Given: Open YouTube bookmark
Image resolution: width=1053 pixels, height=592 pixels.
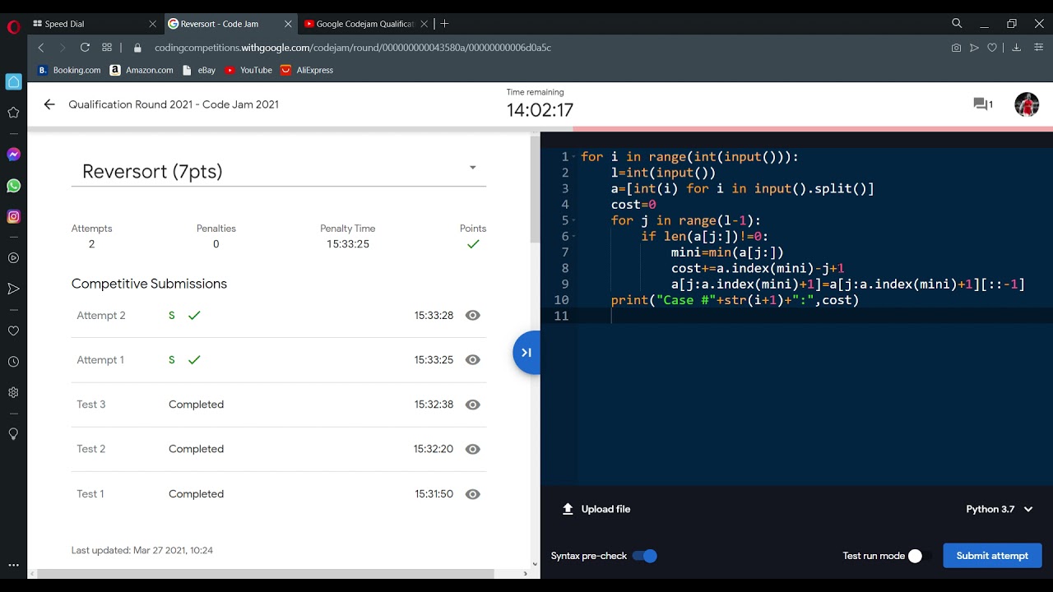Looking at the screenshot, I should [248, 70].
